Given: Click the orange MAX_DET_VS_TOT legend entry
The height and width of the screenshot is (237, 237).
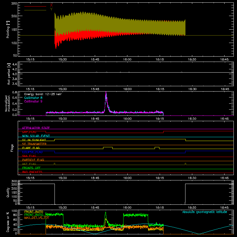Looking at the screenshot, I should click(37, 218).
